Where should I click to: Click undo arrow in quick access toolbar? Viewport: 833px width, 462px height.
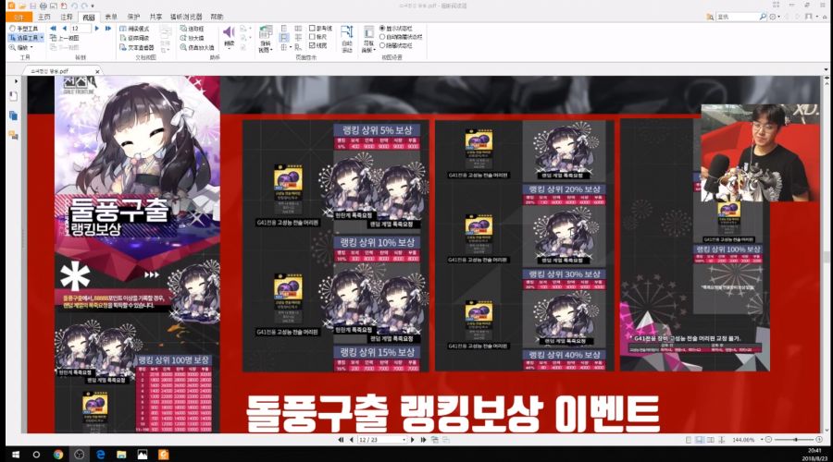tap(74, 6)
